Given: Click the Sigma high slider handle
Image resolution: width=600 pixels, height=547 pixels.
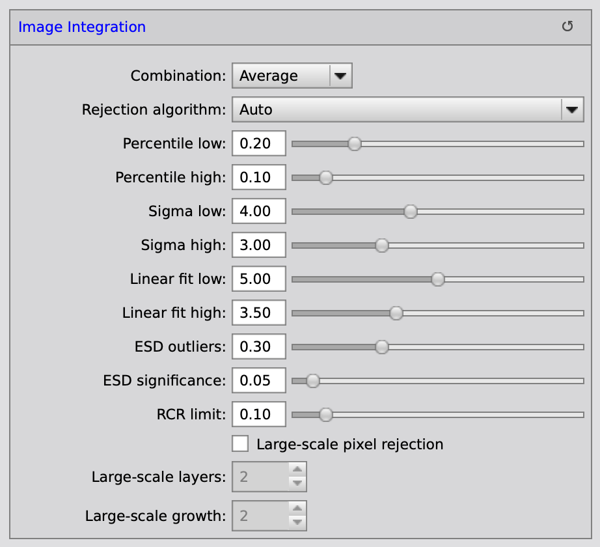Looking at the screenshot, I should pos(382,245).
